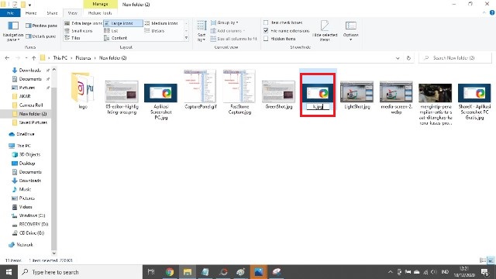
Task: Select Small icons layout
Action: [x=78, y=31]
